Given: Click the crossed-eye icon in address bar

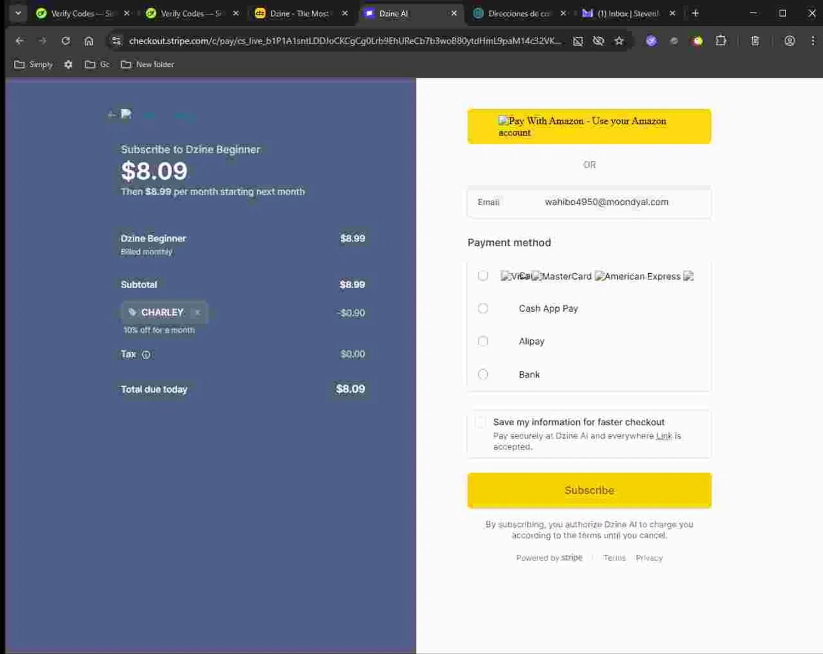Looking at the screenshot, I should (599, 41).
